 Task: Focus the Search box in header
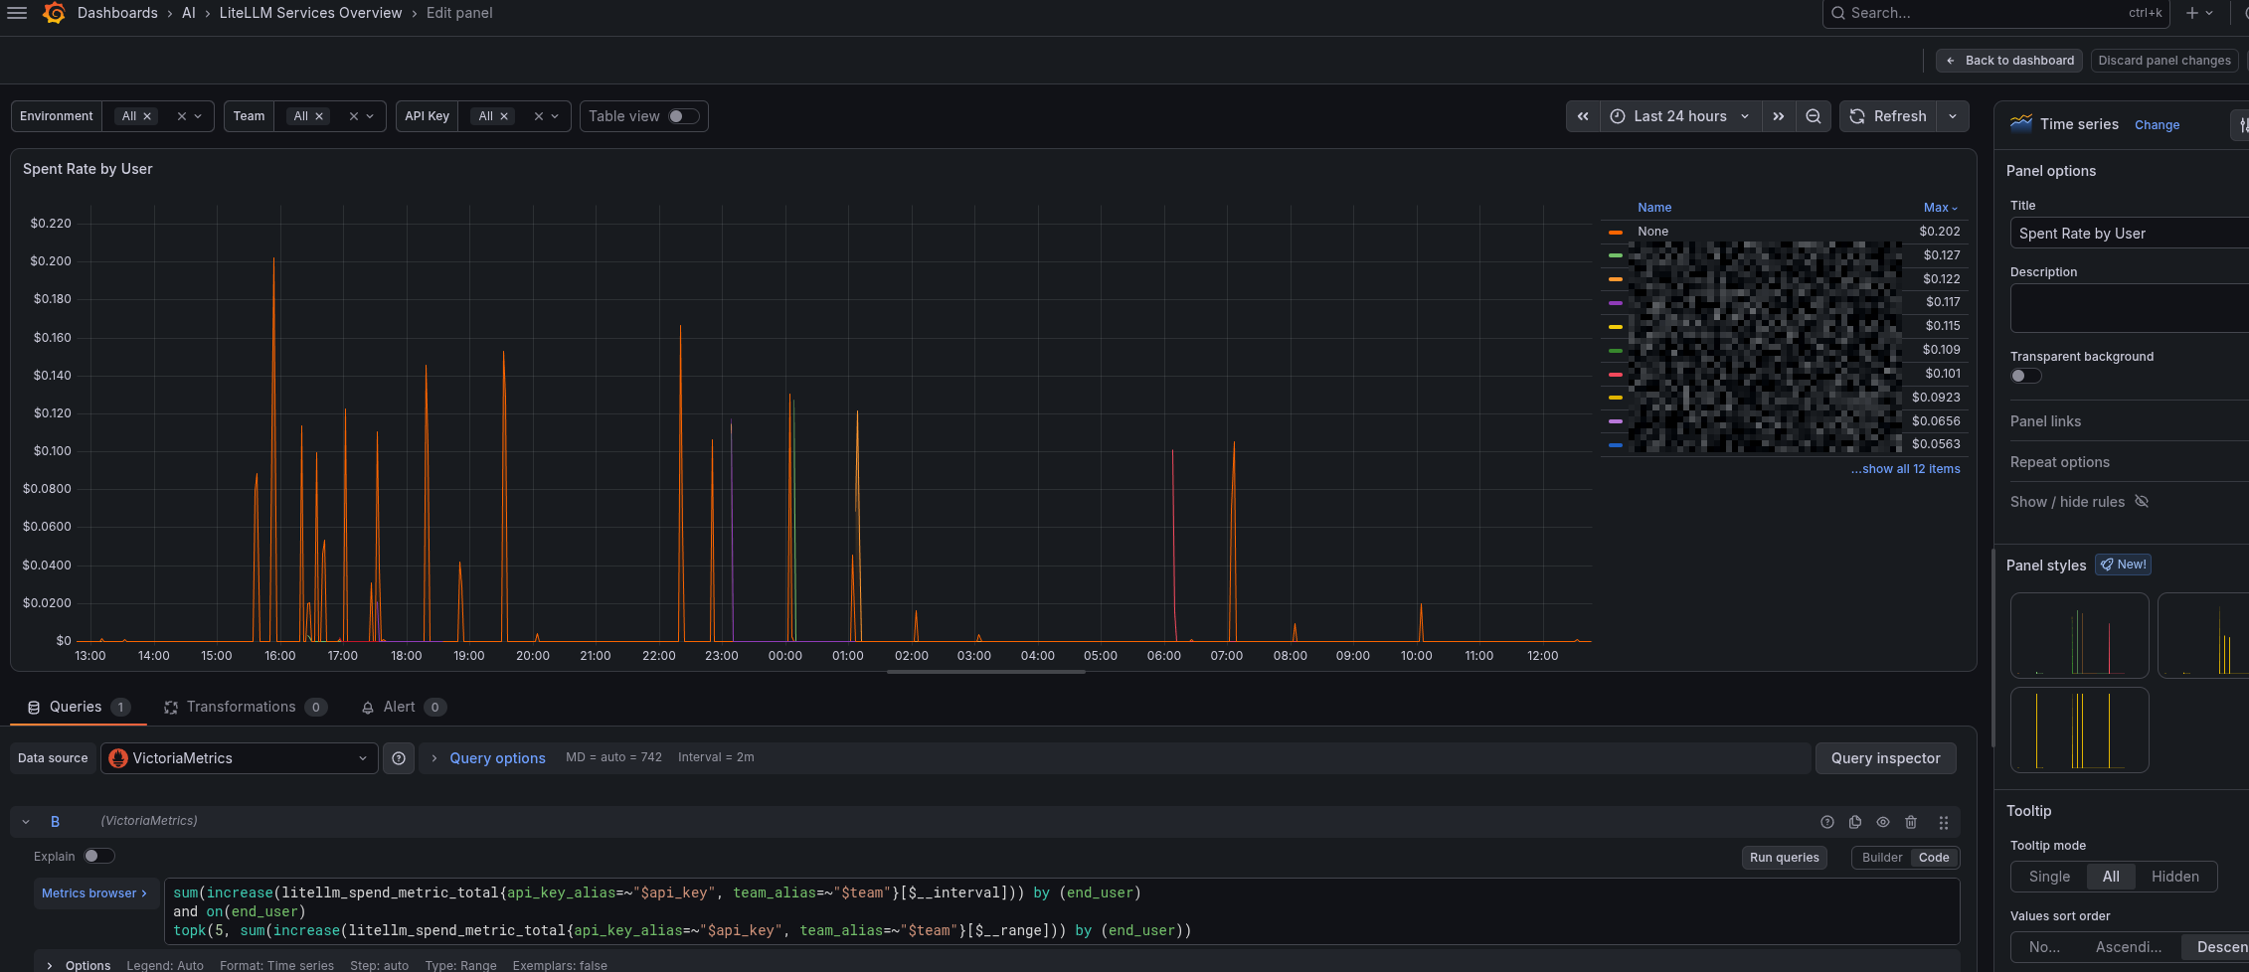click(x=1995, y=13)
